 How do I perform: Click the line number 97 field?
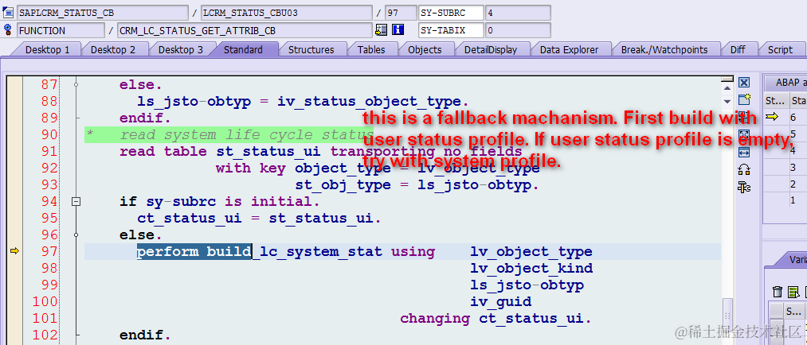click(x=401, y=13)
